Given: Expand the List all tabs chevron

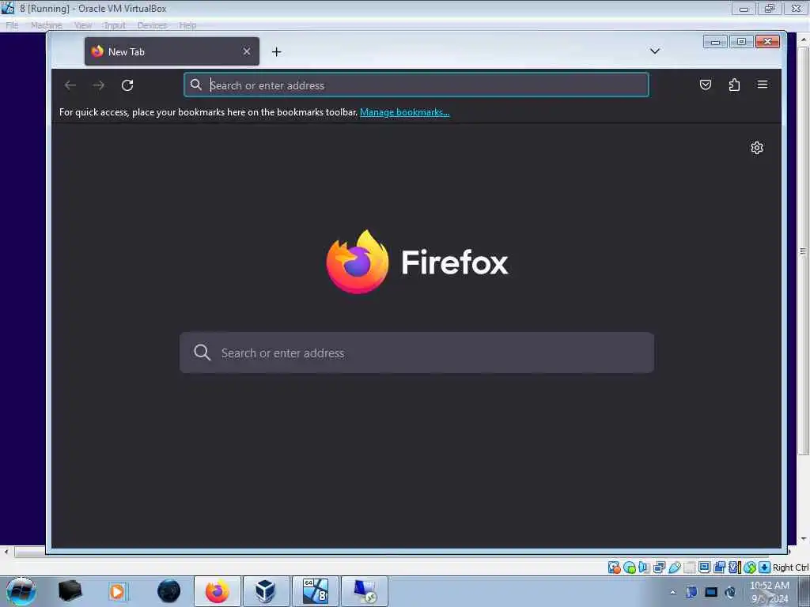Looking at the screenshot, I should 654,51.
